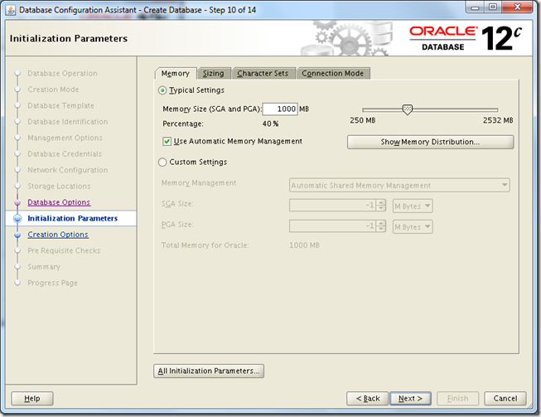Open the SGA Size units dropdown
541x417 pixels.
(412, 206)
